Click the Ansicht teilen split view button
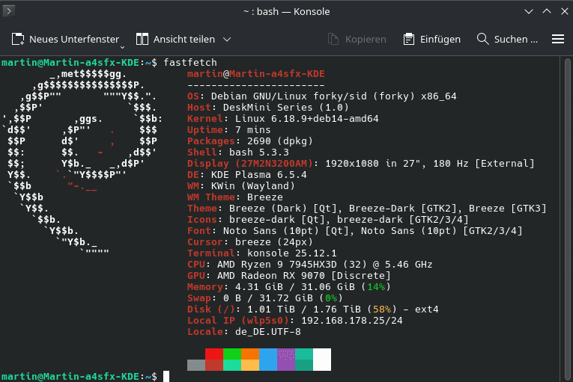573x382 pixels. [175, 39]
